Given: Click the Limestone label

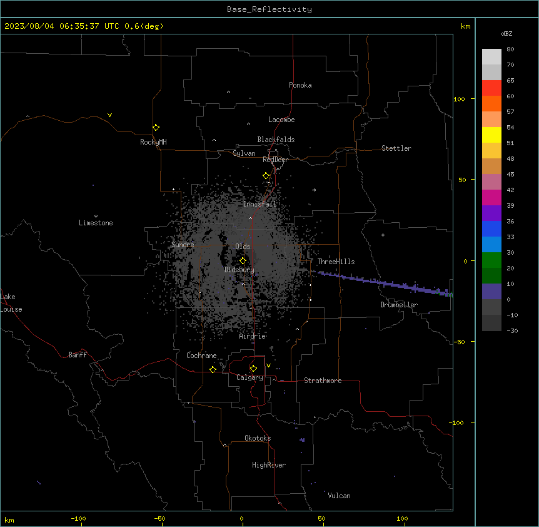Looking at the screenshot, I should coord(96,223).
